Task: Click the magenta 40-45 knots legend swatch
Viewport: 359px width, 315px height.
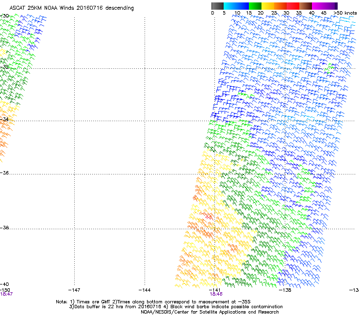Action: [318, 6]
